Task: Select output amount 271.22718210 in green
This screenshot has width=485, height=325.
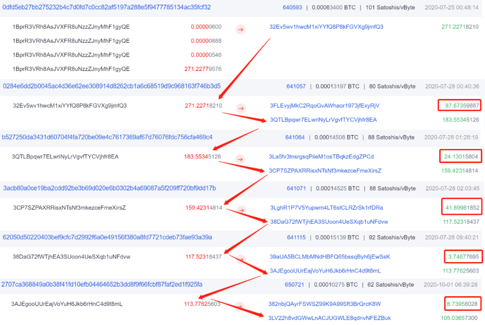Action: coord(460,27)
